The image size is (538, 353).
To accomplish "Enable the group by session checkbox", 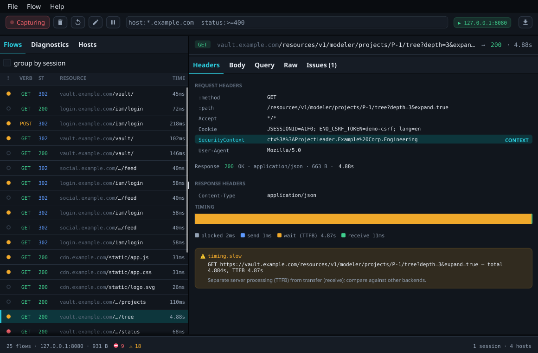I will 7,63.
